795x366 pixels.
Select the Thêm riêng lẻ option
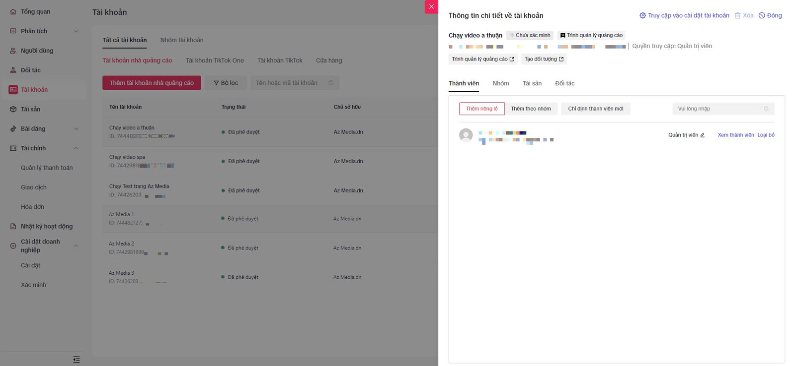481,109
